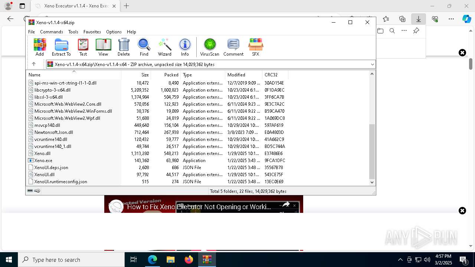Select XenoUI.deps.json file
This screenshot has width=475, height=267.
[x=51, y=168]
